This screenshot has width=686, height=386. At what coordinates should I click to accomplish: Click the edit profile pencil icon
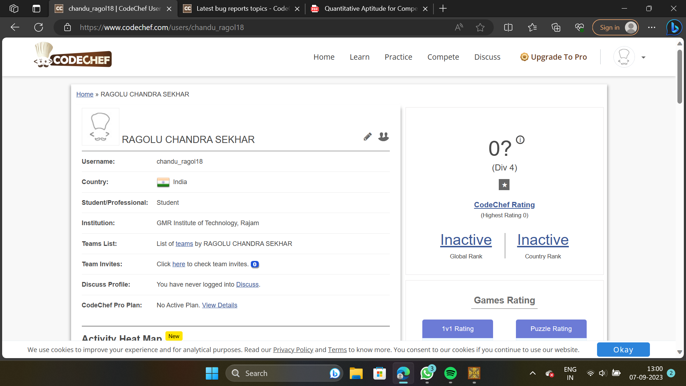(x=367, y=137)
